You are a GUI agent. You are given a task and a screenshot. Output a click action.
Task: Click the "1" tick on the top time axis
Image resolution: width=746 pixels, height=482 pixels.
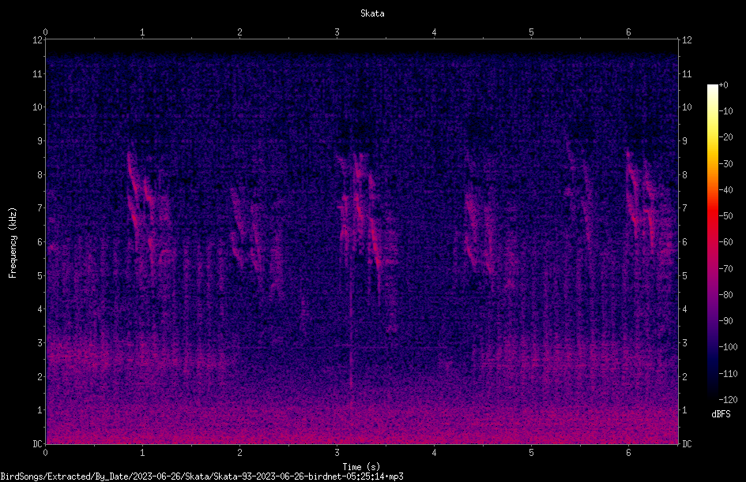click(x=142, y=32)
